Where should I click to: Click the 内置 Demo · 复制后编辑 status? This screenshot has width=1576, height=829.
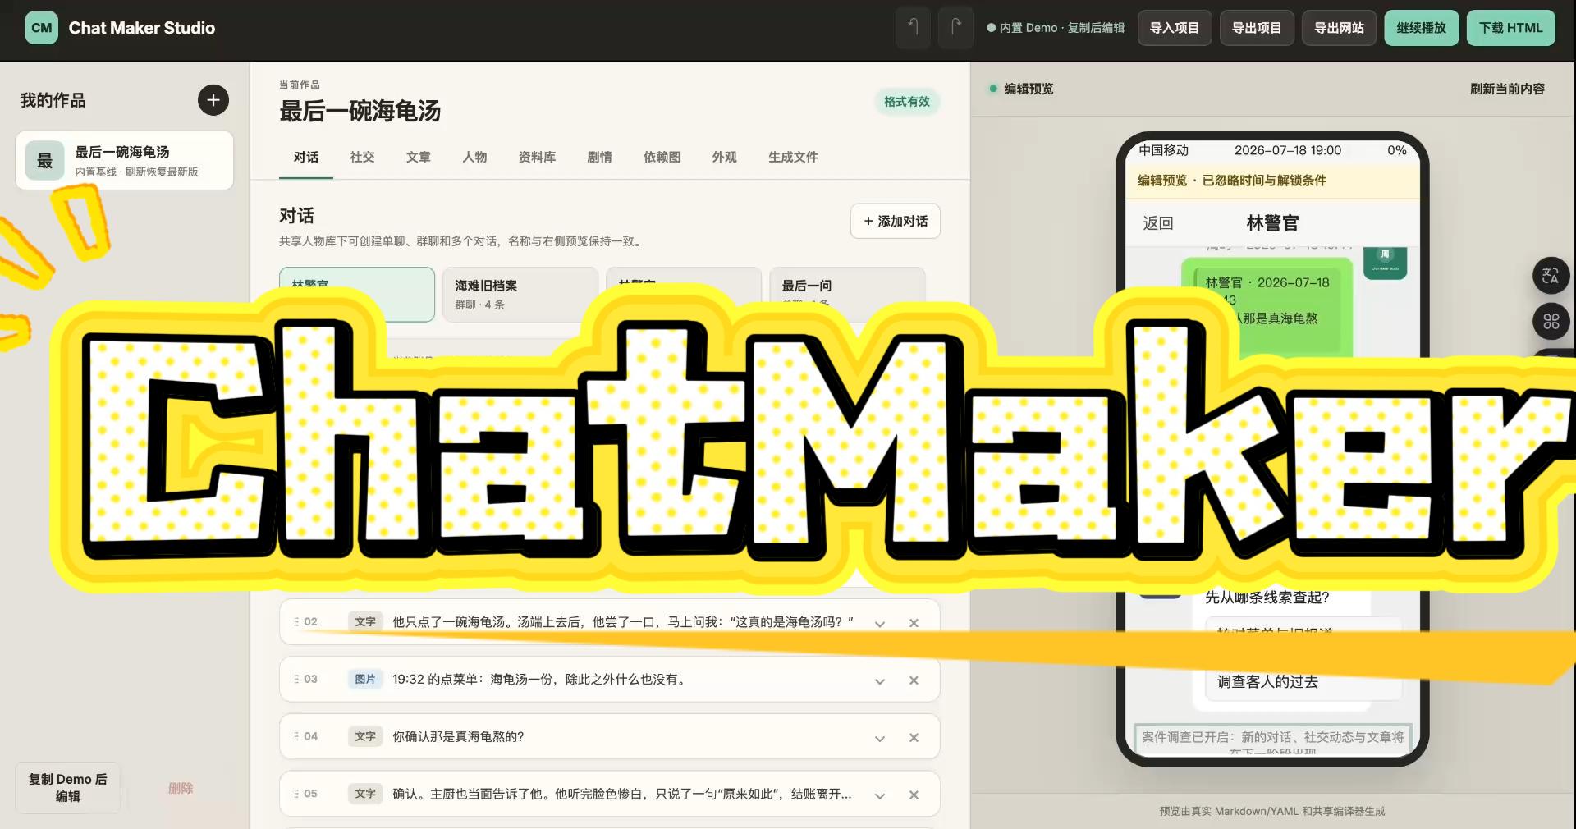point(1056,28)
